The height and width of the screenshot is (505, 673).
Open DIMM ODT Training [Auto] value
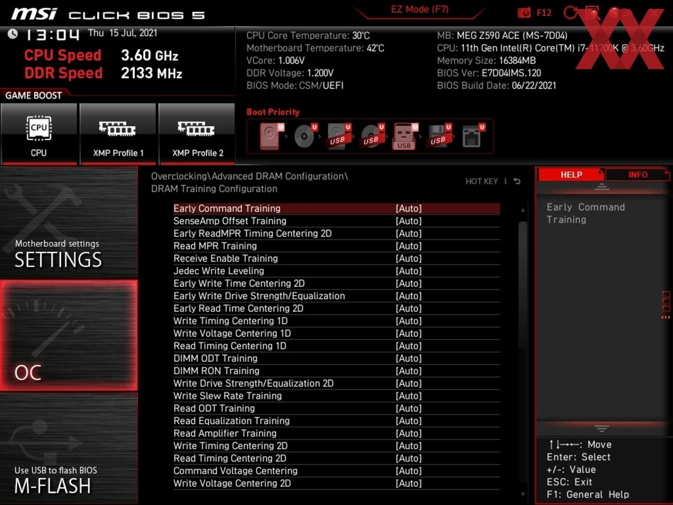coord(409,358)
